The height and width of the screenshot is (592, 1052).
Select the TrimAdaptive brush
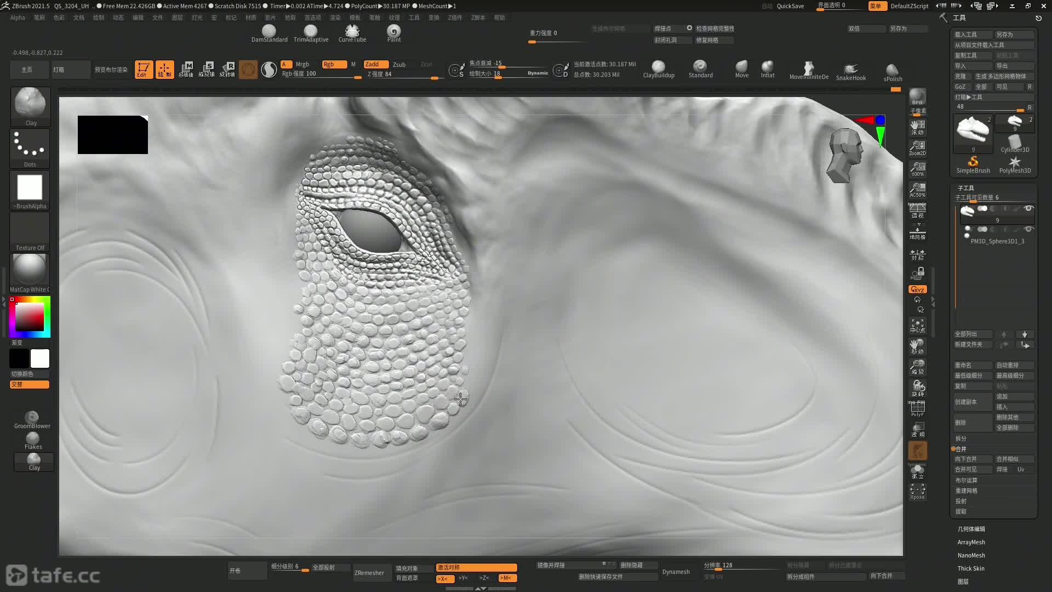(311, 33)
